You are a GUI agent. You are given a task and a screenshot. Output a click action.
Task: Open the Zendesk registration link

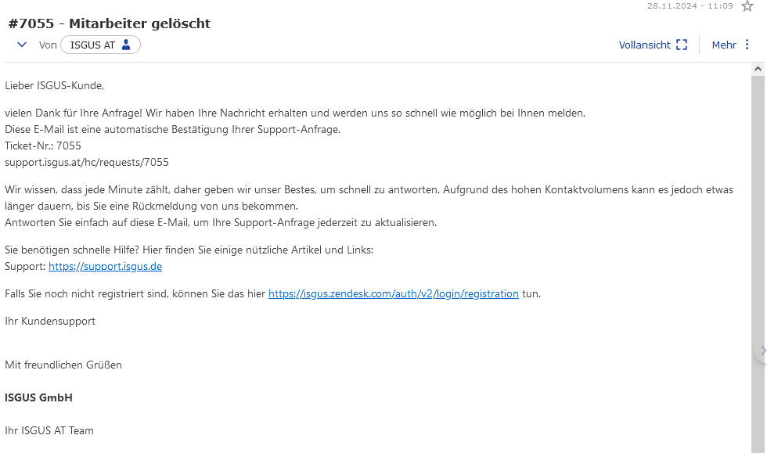point(393,293)
